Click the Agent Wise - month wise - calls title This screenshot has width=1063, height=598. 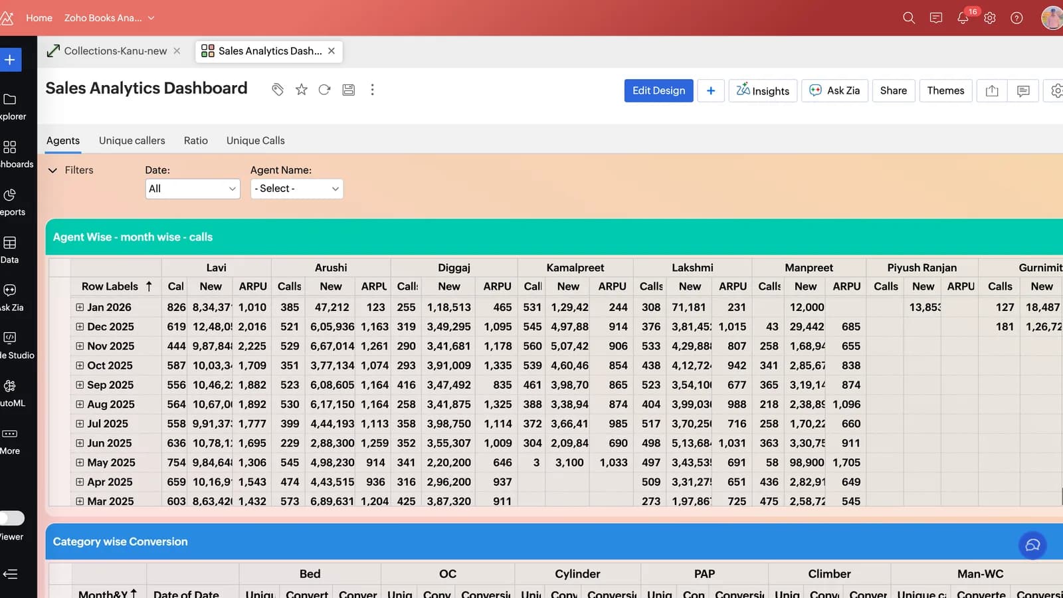[133, 237]
